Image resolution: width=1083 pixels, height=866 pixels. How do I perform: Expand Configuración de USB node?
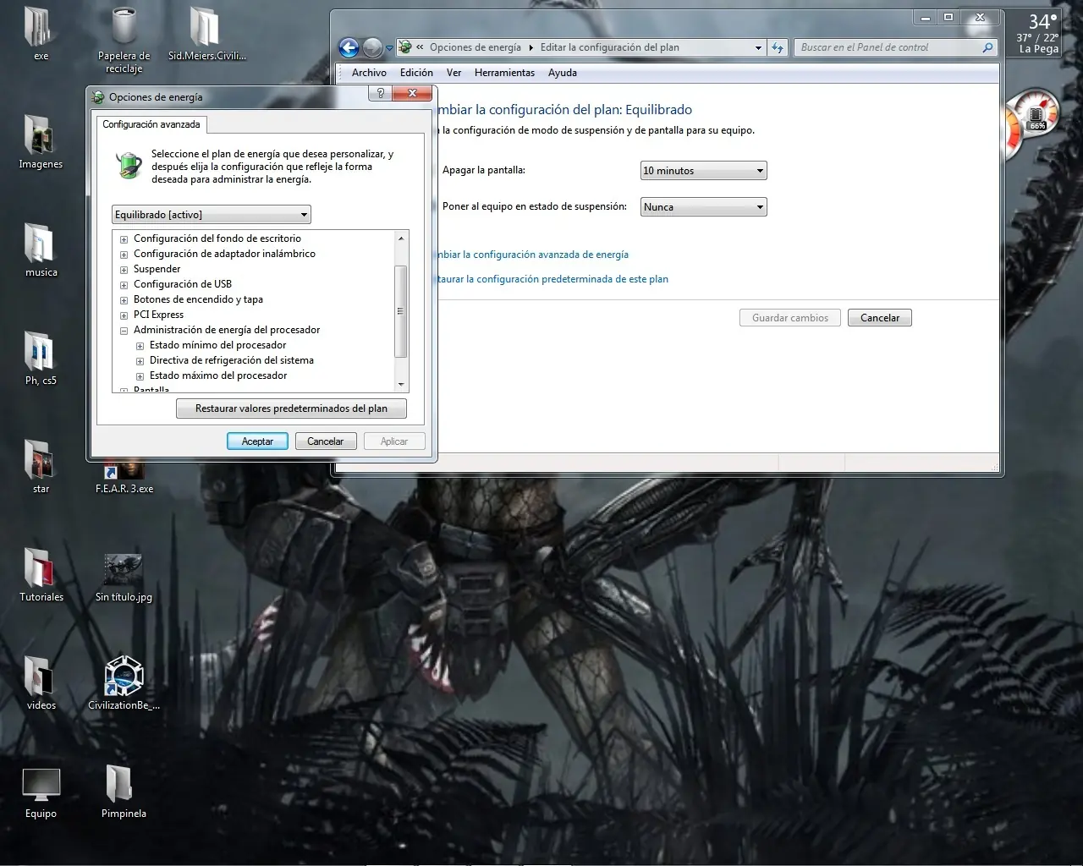click(x=124, y=285)
